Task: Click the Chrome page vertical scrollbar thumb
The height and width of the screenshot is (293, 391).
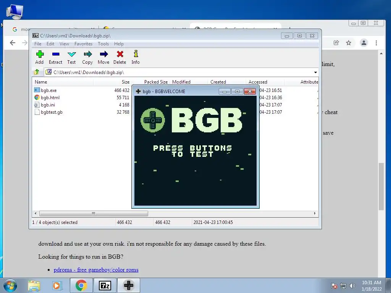Action: 381,187
